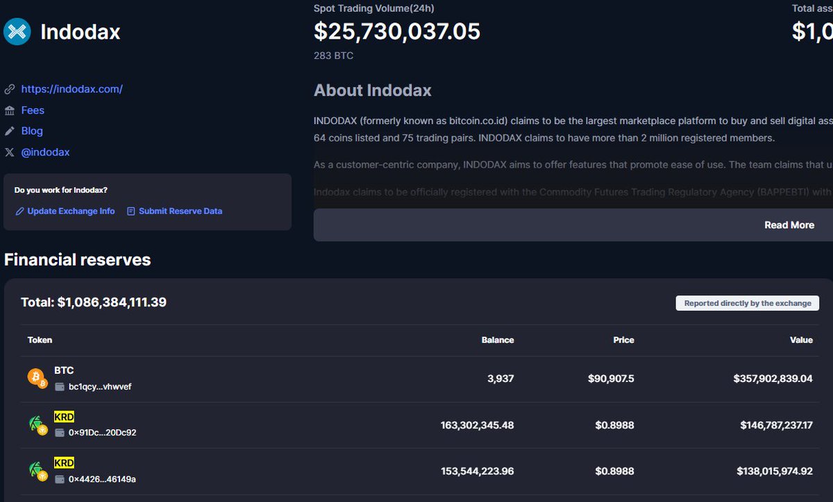This screenshot has width=833, height=502.
Task: Click the KRD token icon for 0x91Dc...20Dc92
Action: click(x=37, y=424)
